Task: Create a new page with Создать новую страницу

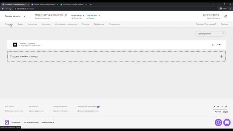Action: [116, 56]
